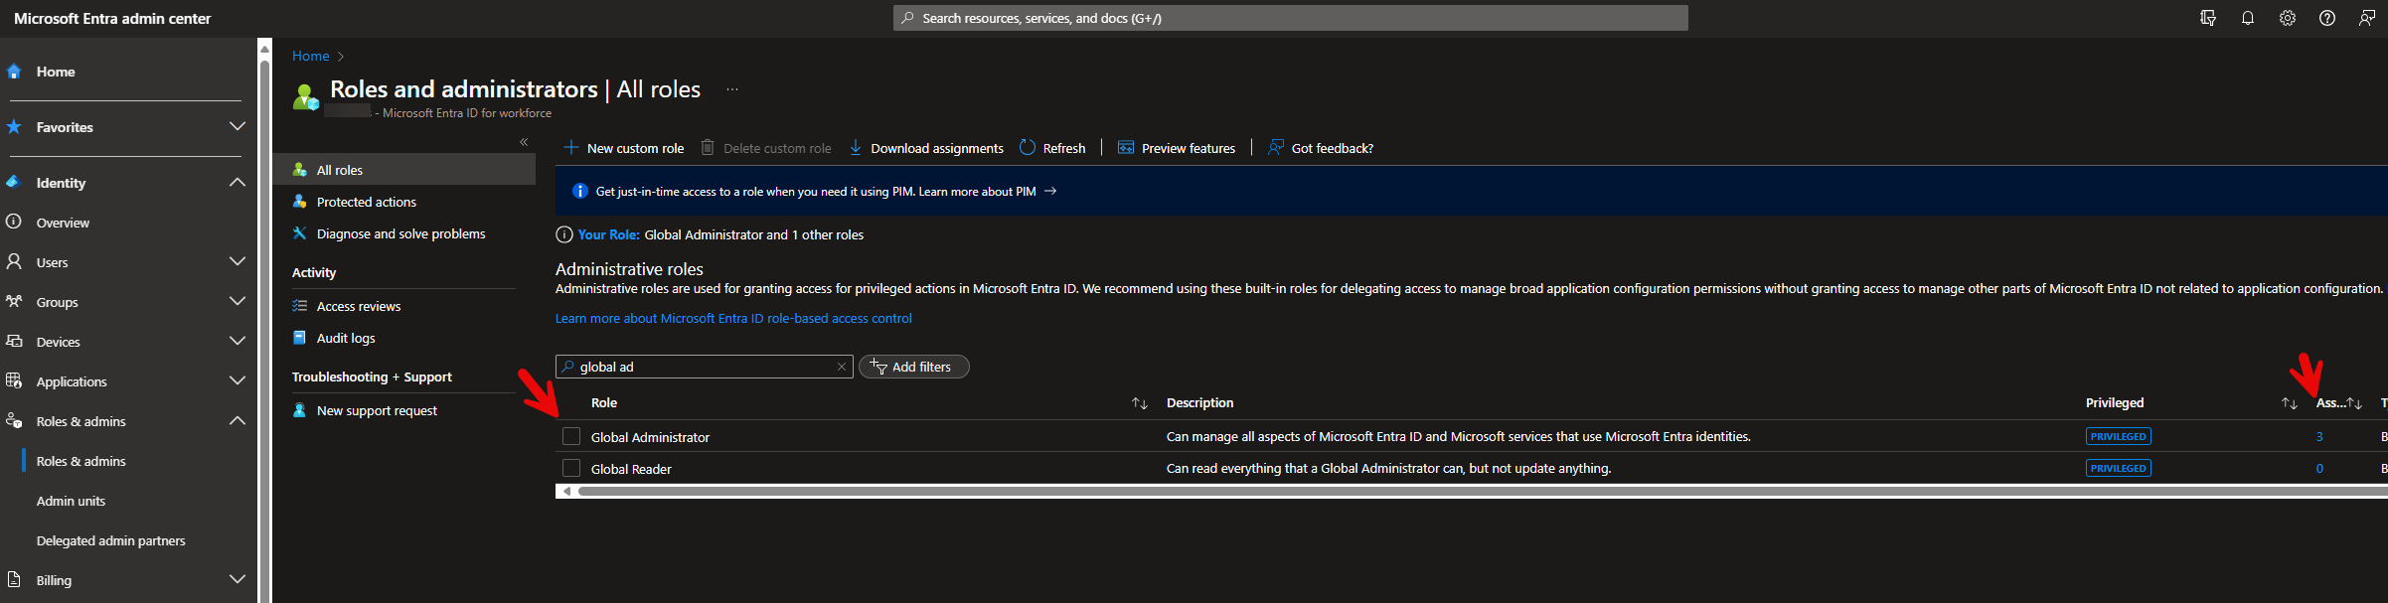Open the role-based access control learn more link

(733, 318)
